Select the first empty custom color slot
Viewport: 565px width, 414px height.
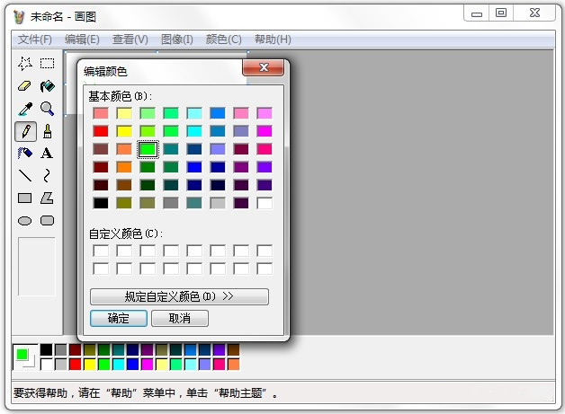point(100,251)
